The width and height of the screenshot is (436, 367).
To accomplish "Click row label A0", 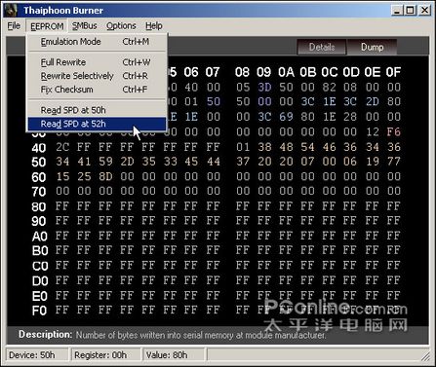I will (x=40, y=236).
